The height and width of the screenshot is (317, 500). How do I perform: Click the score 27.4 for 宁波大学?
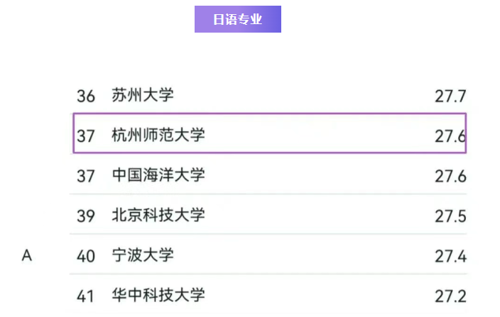[450, 256]
